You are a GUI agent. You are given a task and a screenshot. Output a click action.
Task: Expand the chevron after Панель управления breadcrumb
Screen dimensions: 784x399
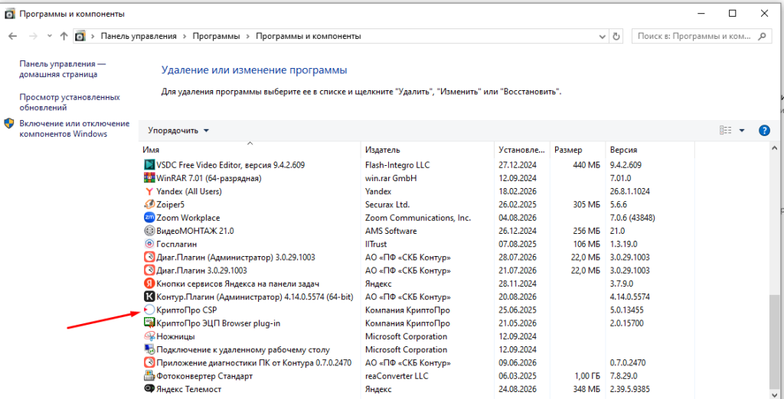tap(185, 37)
